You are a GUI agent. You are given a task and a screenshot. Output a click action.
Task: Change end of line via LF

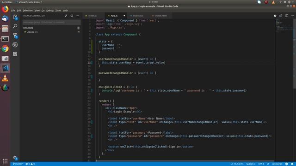pyautogui.click(x=268, y=164)
